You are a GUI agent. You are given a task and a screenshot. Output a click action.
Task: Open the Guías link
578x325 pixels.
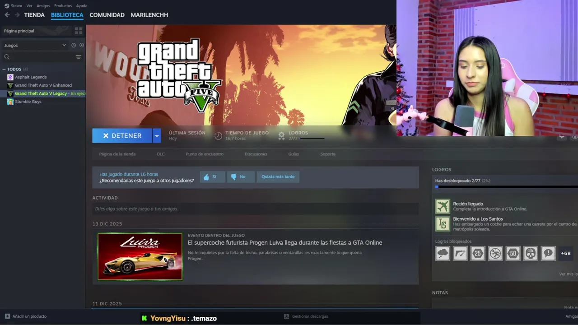click(x=294, y=154)
